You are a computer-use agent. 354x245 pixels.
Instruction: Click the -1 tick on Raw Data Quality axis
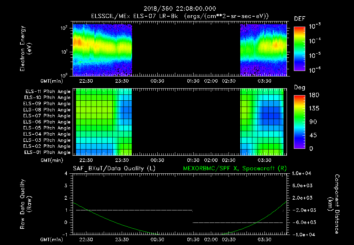[65, 235]
